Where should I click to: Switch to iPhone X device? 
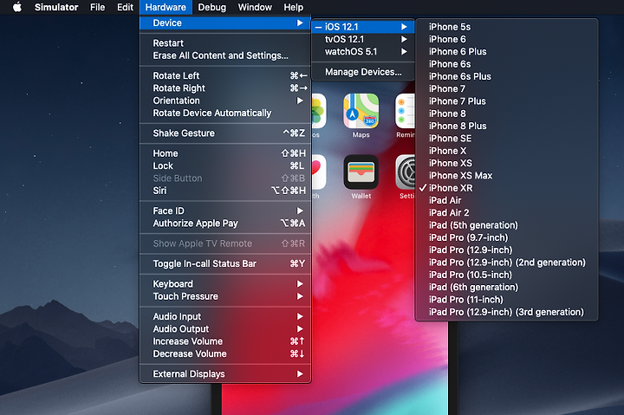pos(507,151)
